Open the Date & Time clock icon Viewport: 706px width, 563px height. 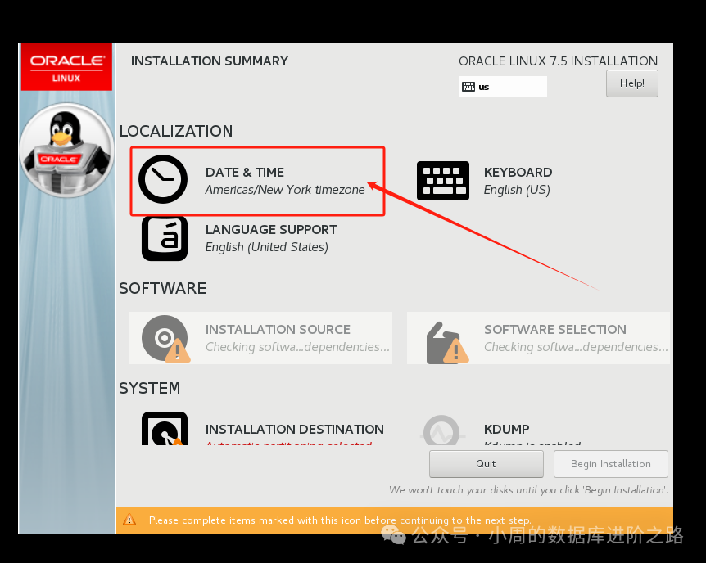(x=163, y=179)
